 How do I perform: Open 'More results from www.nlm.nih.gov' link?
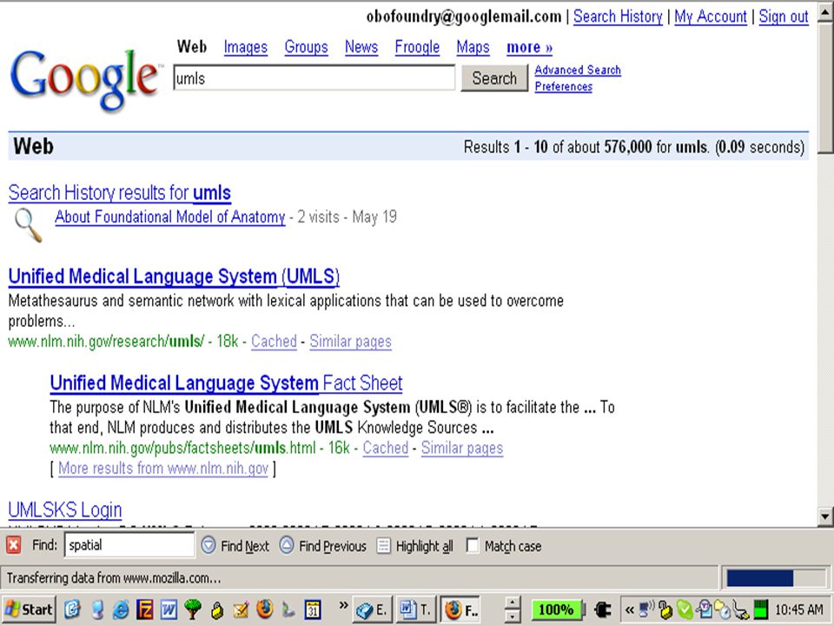[163, 468]
